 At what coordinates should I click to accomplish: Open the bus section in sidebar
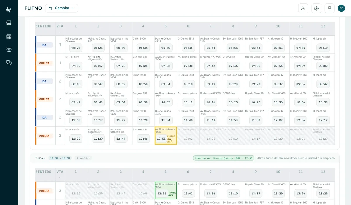pyautogui.click(x=9, y=23)
